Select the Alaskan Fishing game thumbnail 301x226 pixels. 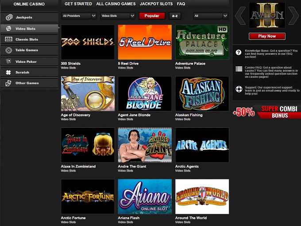(x=202, y=94)
